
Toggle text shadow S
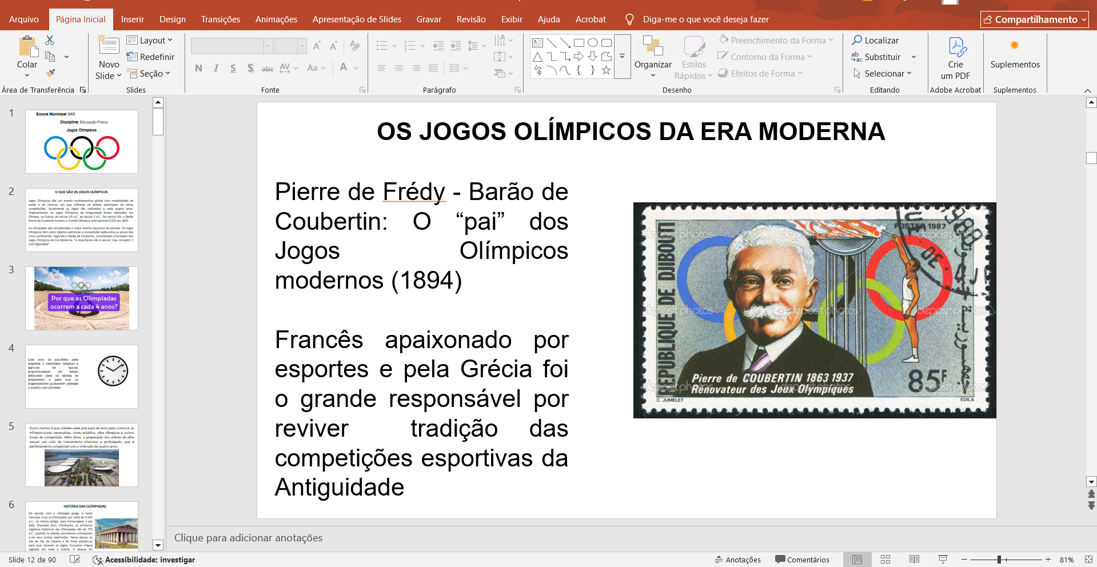[250, 68]
